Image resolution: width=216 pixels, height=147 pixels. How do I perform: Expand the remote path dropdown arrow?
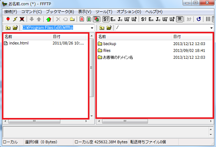[211, 28]
